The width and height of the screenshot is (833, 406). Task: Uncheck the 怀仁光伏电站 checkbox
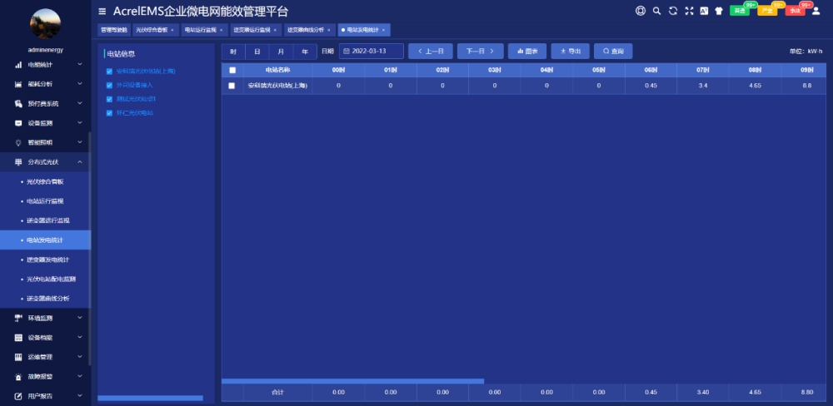coord(109,112)
